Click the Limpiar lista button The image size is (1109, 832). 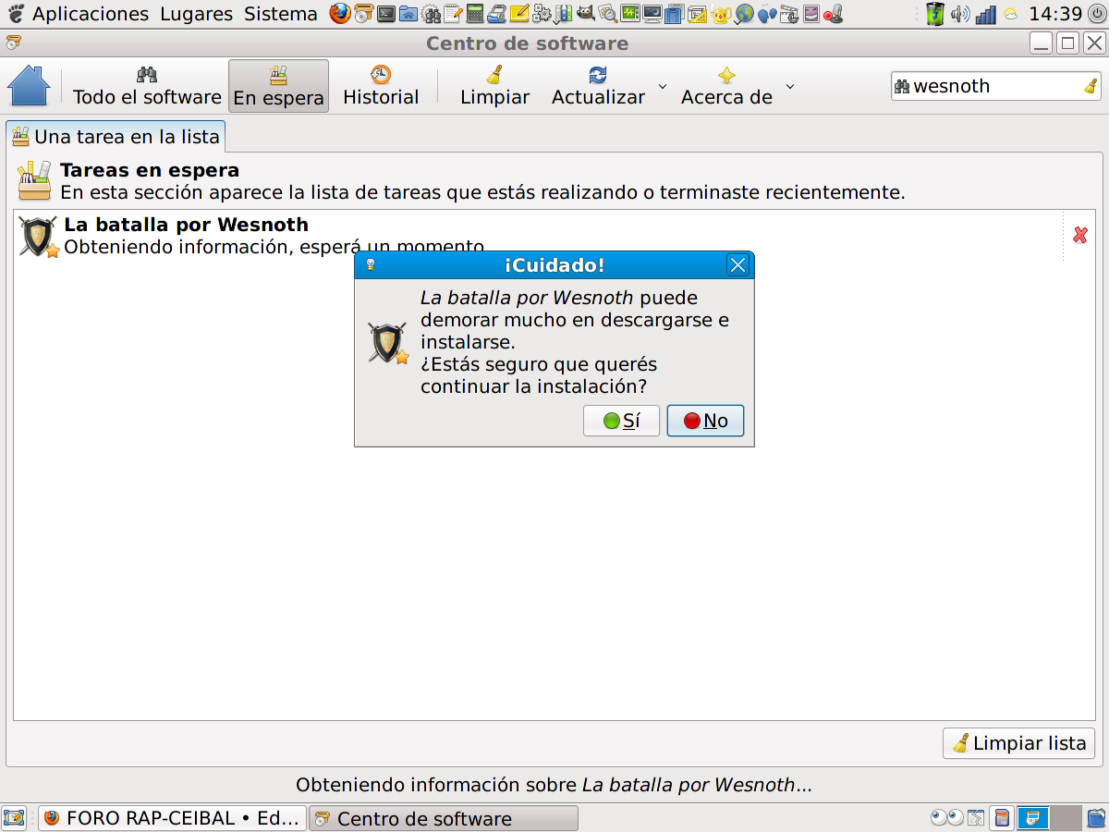(x=1018, y=743)
